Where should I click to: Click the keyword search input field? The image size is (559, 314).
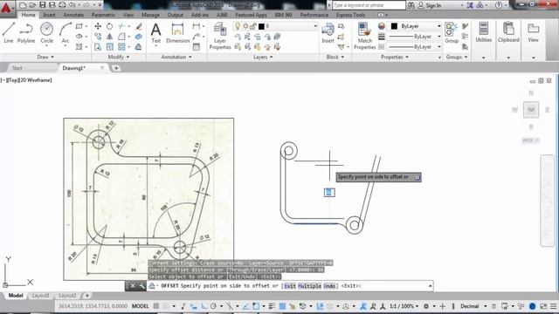[369, 5]
